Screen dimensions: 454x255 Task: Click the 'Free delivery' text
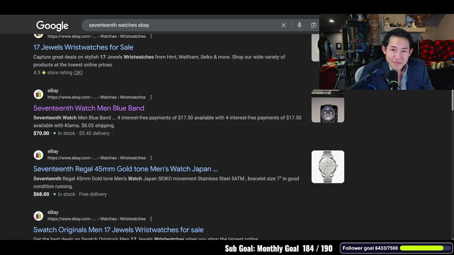pos(93,194)
